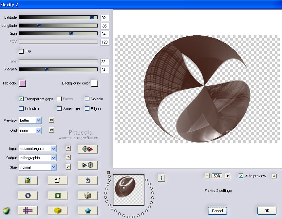Open the Preview quality dropdown

30,120
